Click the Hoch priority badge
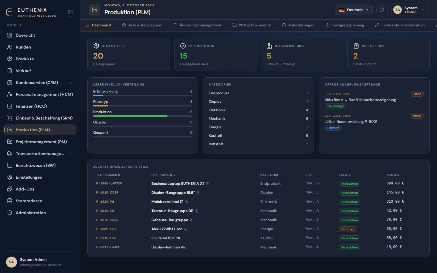This screenshot has width=437, height=273. 417,94
